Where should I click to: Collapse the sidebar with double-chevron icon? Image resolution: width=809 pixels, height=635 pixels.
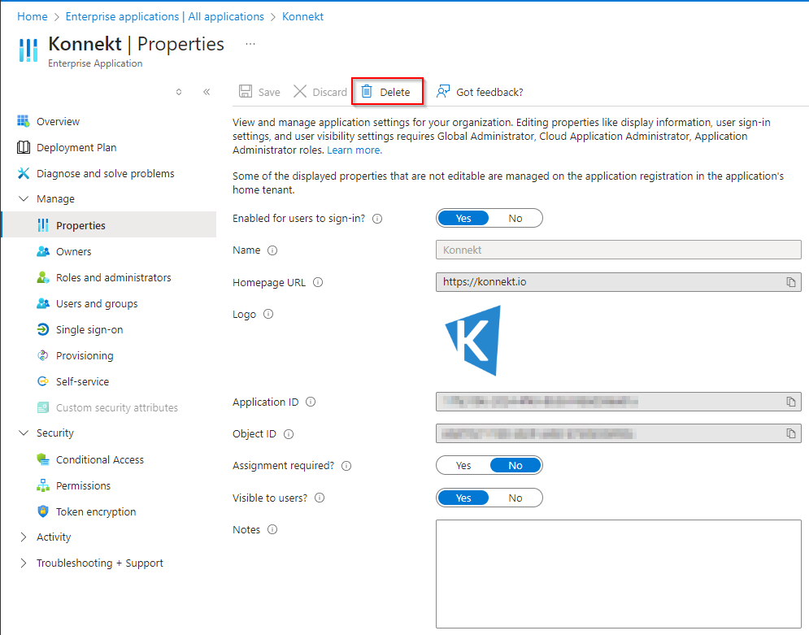point(207,92)
